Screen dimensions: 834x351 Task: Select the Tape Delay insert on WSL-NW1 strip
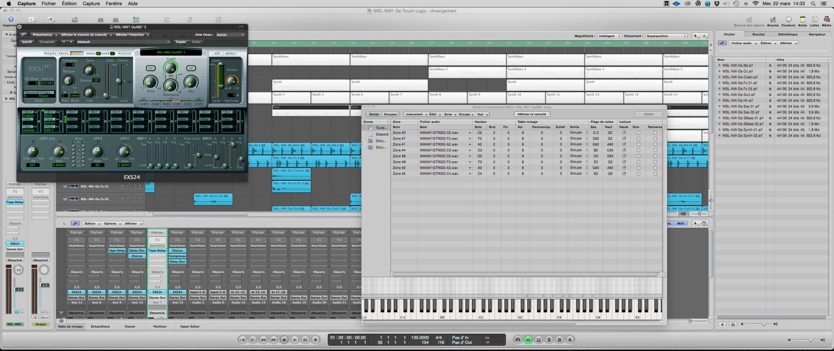click(15, 202)
